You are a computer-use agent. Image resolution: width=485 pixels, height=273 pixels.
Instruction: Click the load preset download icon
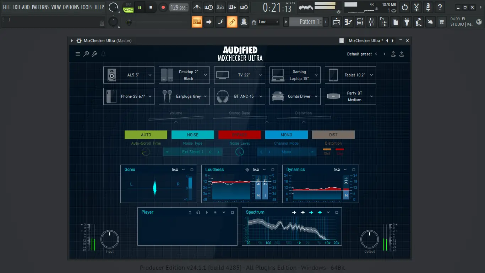(402, 54)
